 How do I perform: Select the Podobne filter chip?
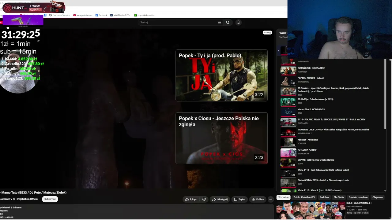324,197
